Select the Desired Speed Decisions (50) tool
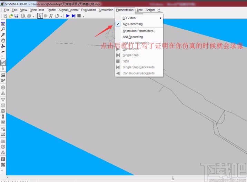This screenshot has width=247, height=182. [x=3, y=87]
